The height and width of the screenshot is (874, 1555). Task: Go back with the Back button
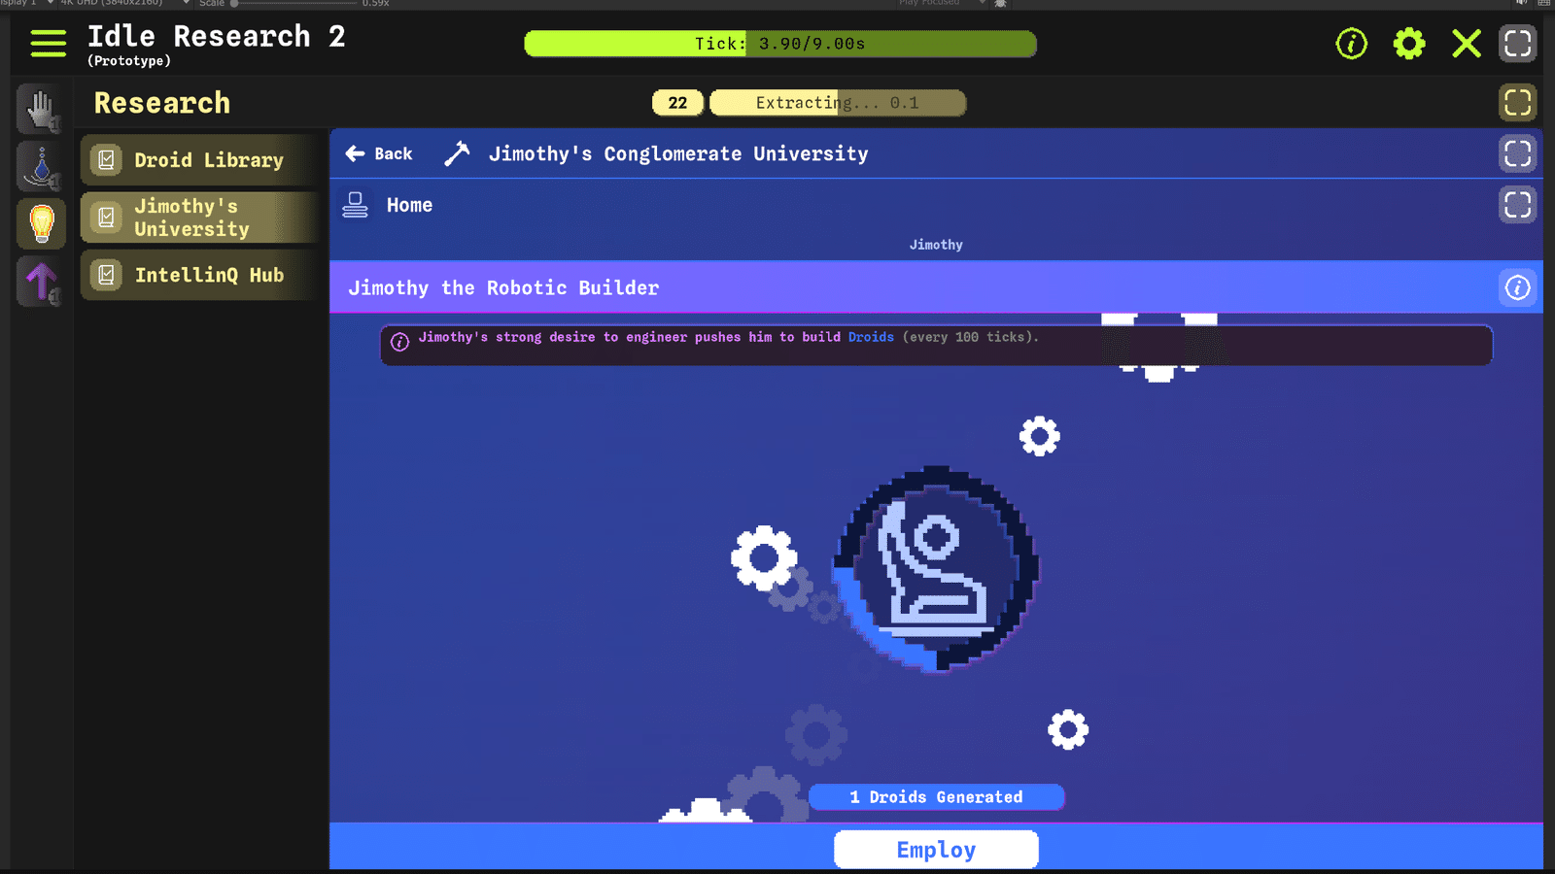(x=379, y=153)
